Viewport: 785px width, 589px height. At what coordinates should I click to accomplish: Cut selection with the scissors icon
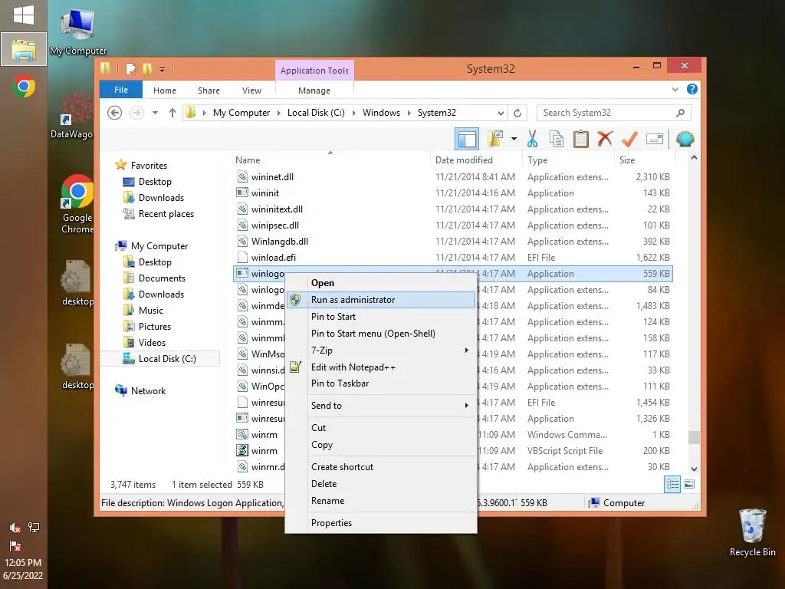click(532, 140)
